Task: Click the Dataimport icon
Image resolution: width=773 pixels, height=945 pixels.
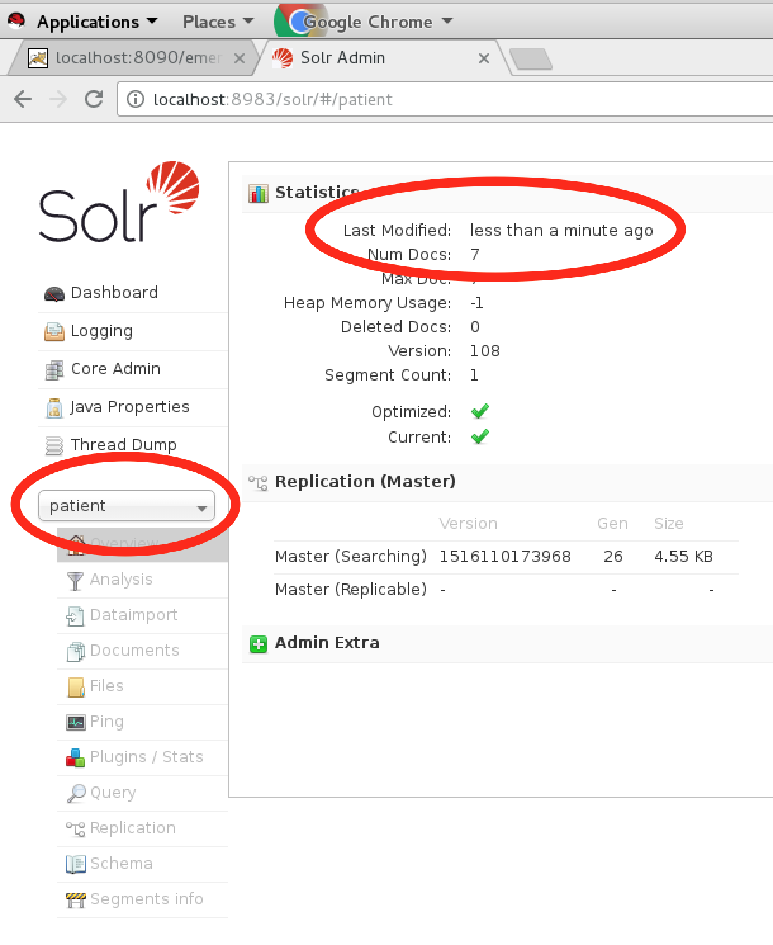Action: point(75,616)
